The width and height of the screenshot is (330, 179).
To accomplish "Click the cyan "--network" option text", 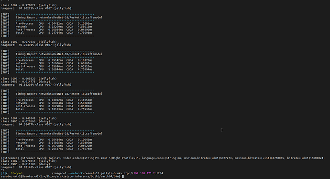I will (x=75, y=173).
